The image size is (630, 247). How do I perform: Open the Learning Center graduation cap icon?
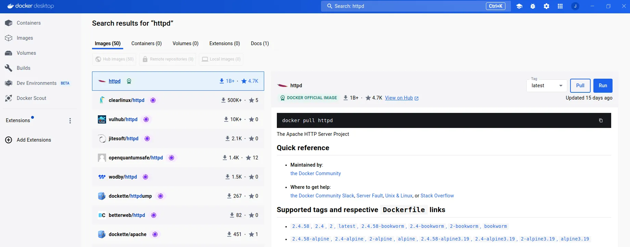(519, 6)
